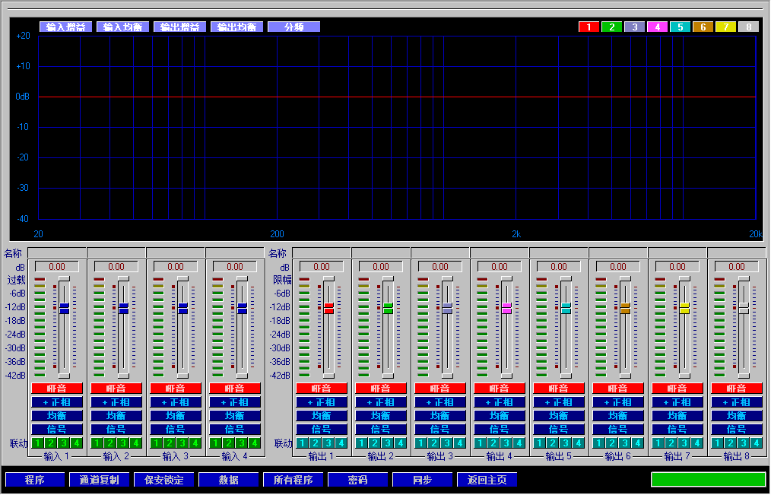Toggle +正相 phase on 输出 2
Image resolution: width=771 pixels, height=495 pixels.
coord(381,402)
